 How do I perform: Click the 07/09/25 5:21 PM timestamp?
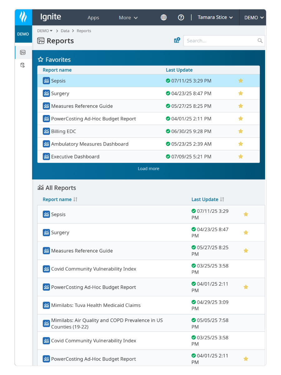191,157
